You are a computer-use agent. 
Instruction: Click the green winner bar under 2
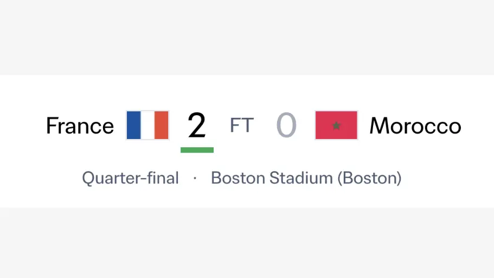click(x=197, y=150)
